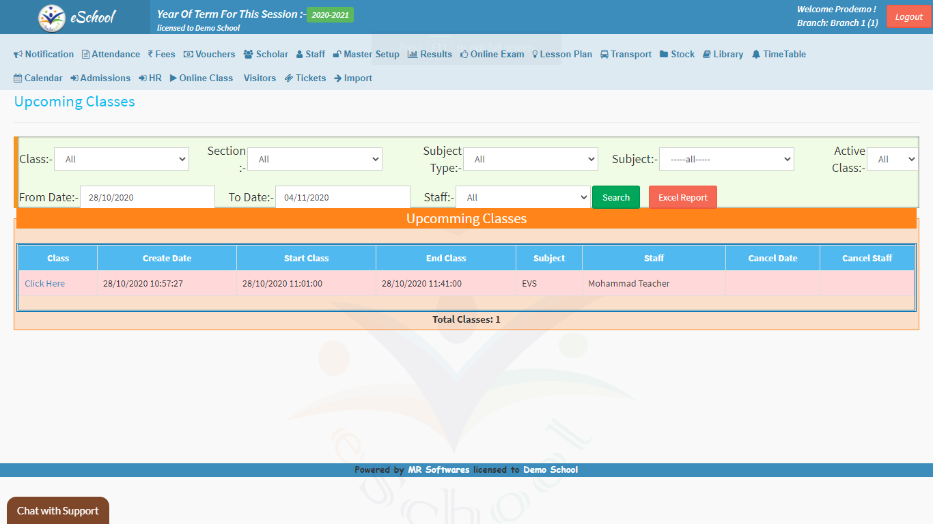Expand the Class dropdown
Image resolution: width=933 pixels, height=524 pixels.
(x=121, y=159)
